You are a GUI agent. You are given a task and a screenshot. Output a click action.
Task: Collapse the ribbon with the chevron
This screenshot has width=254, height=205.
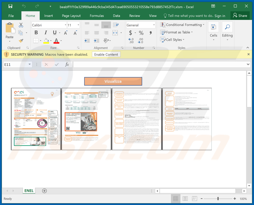tap(248, 47)
